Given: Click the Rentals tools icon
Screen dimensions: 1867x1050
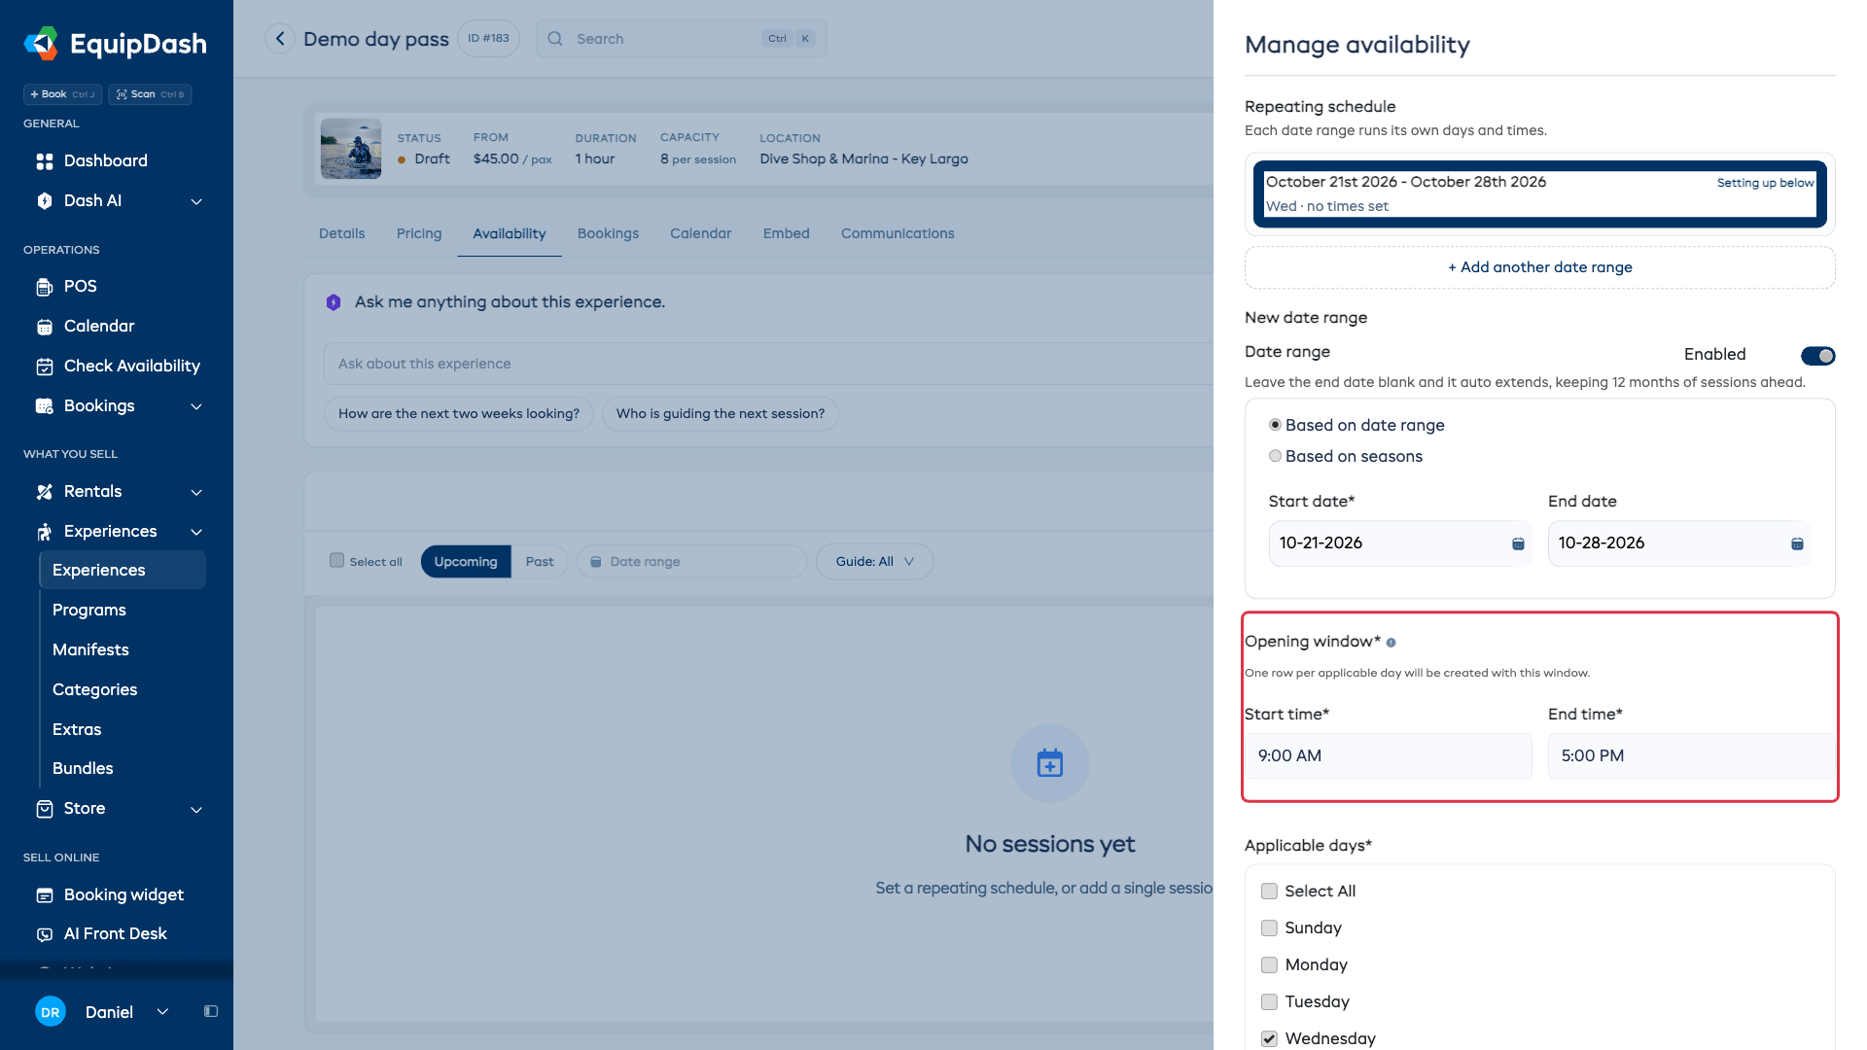Looking at the screenshot, I should 45,492.
